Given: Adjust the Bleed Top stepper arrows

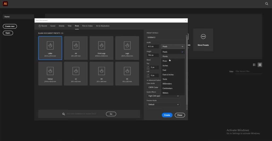Looking at the screenshot, I should point(148,67).
